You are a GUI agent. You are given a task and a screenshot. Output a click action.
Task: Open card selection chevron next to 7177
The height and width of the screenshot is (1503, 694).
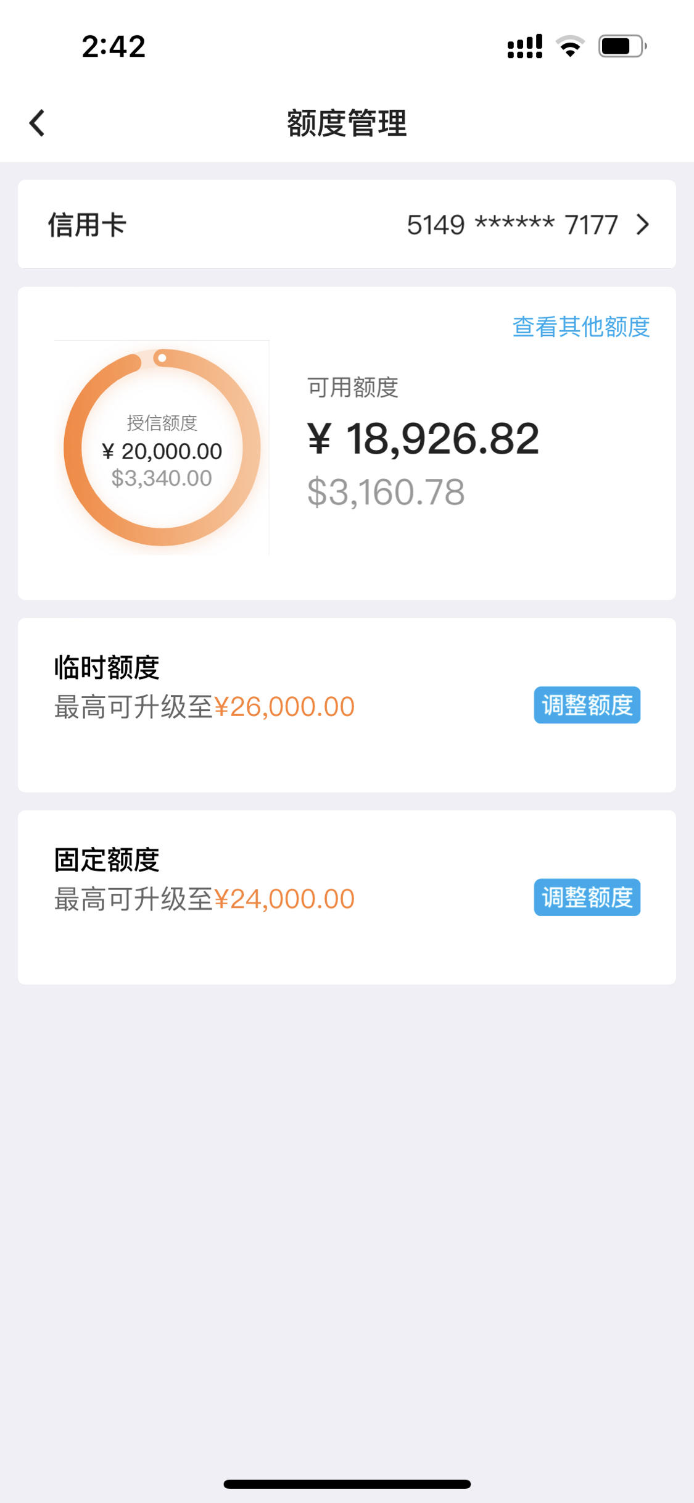tap(643, 225)
